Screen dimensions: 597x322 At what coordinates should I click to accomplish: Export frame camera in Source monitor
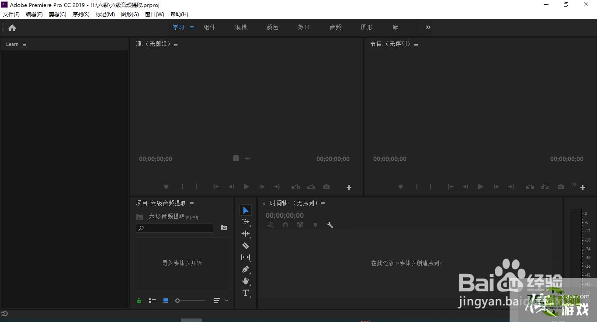(x=326, y=187)
